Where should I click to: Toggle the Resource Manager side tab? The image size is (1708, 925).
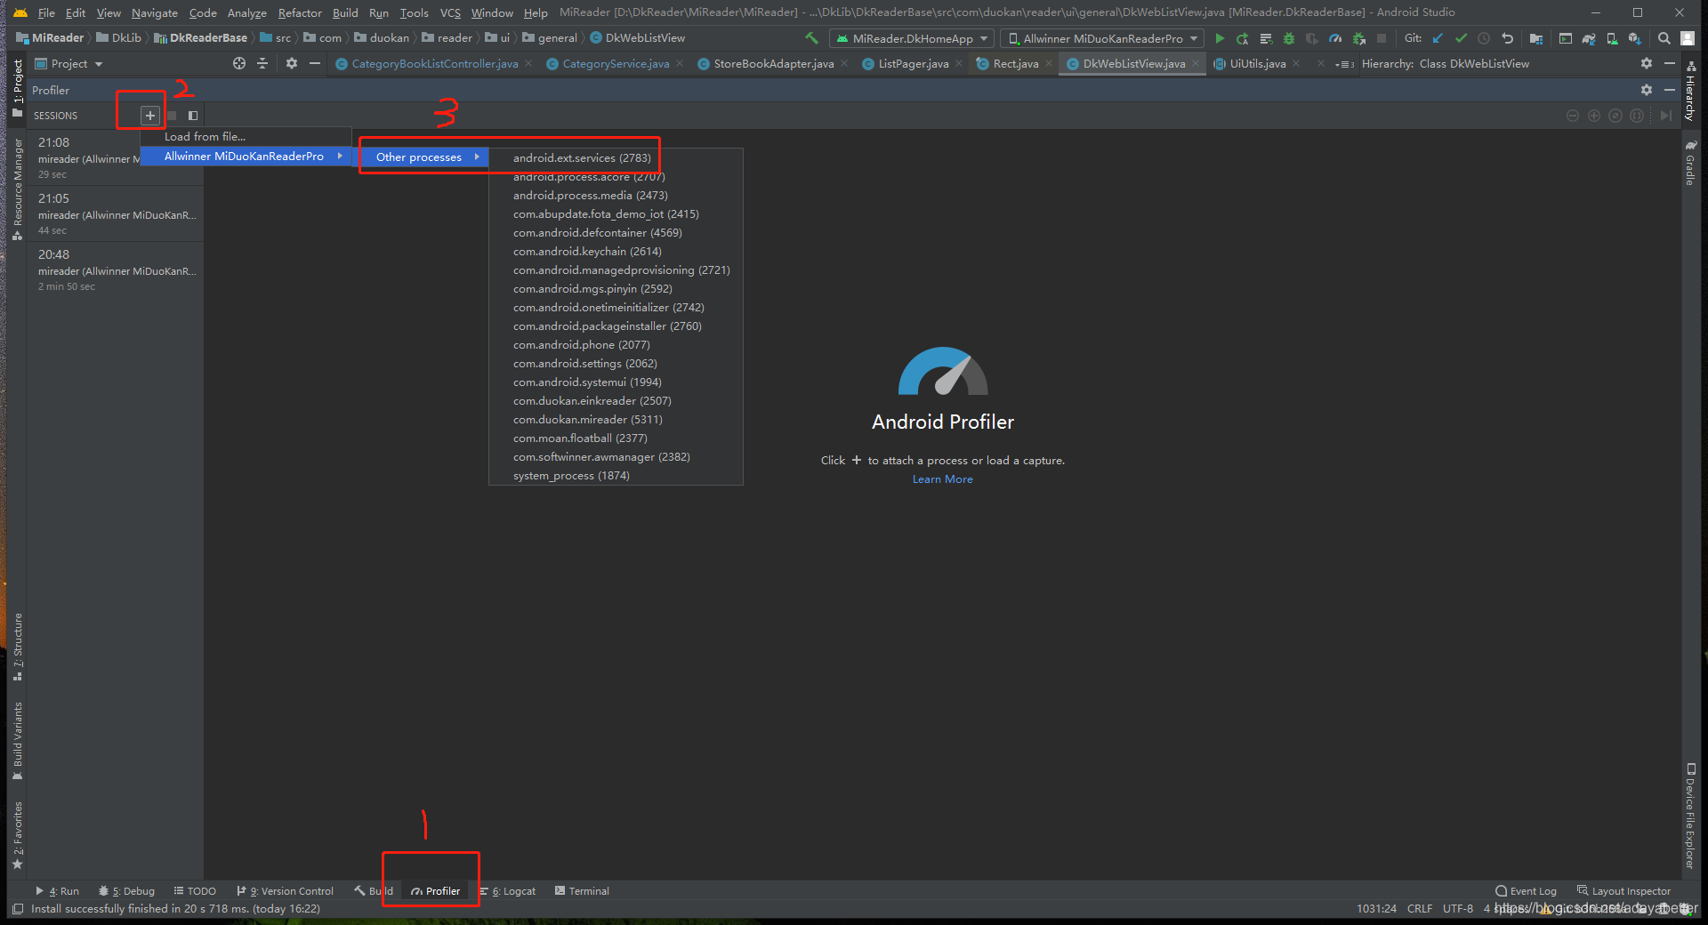18,188
